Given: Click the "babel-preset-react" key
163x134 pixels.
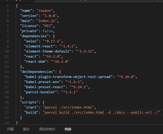Looking at the screenshot, I should (x=45, y=87).
